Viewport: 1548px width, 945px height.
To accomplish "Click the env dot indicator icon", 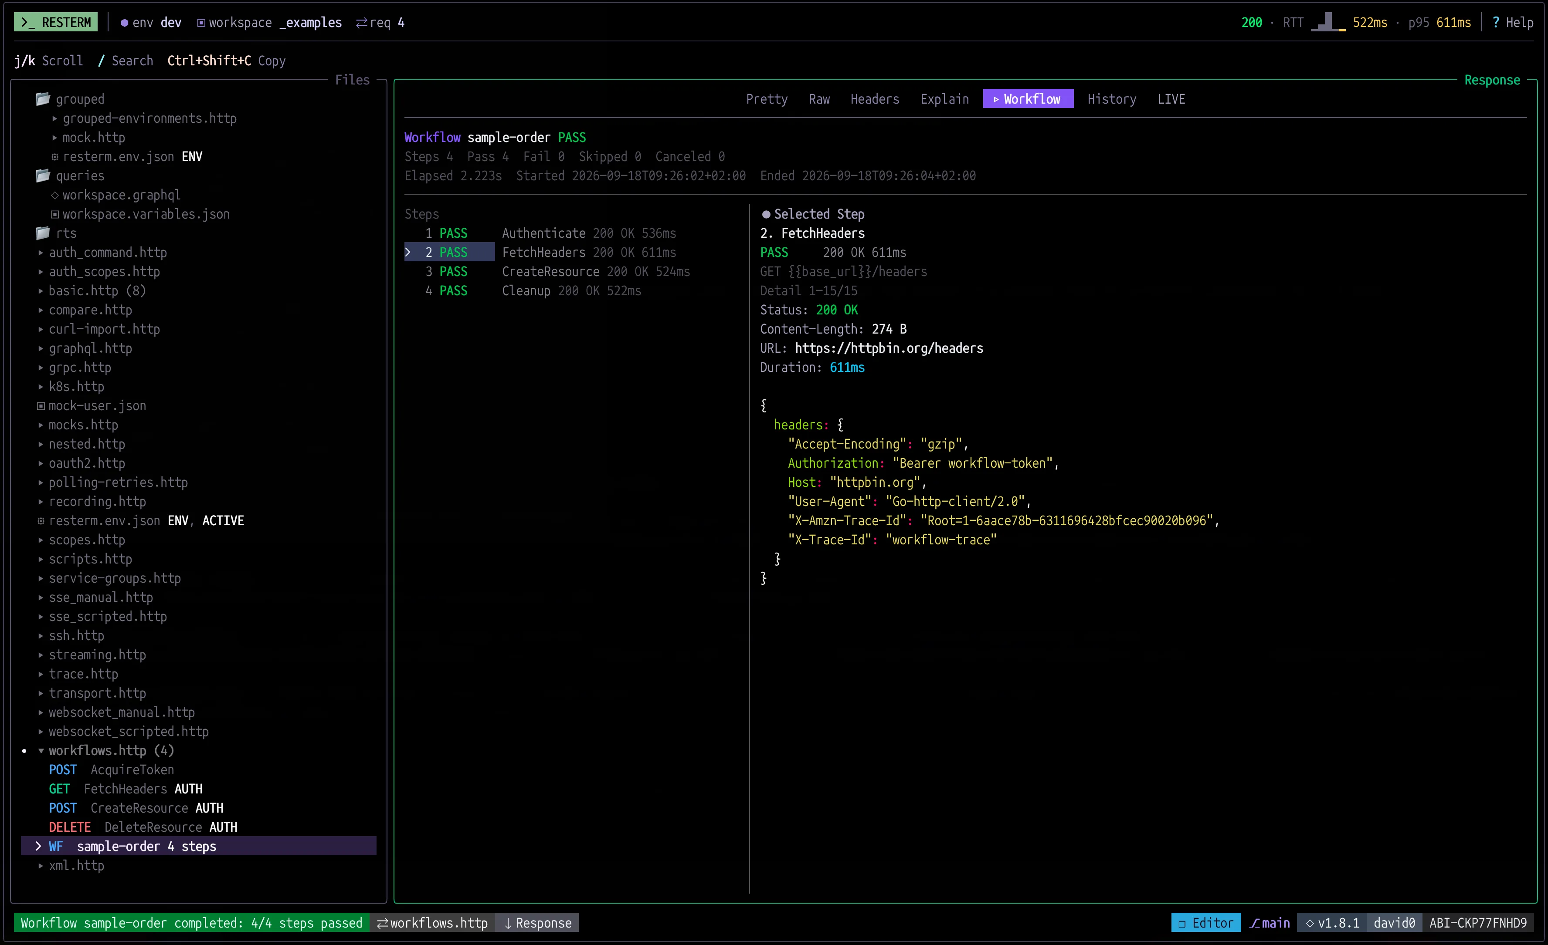I will click(x=124, y=23).
